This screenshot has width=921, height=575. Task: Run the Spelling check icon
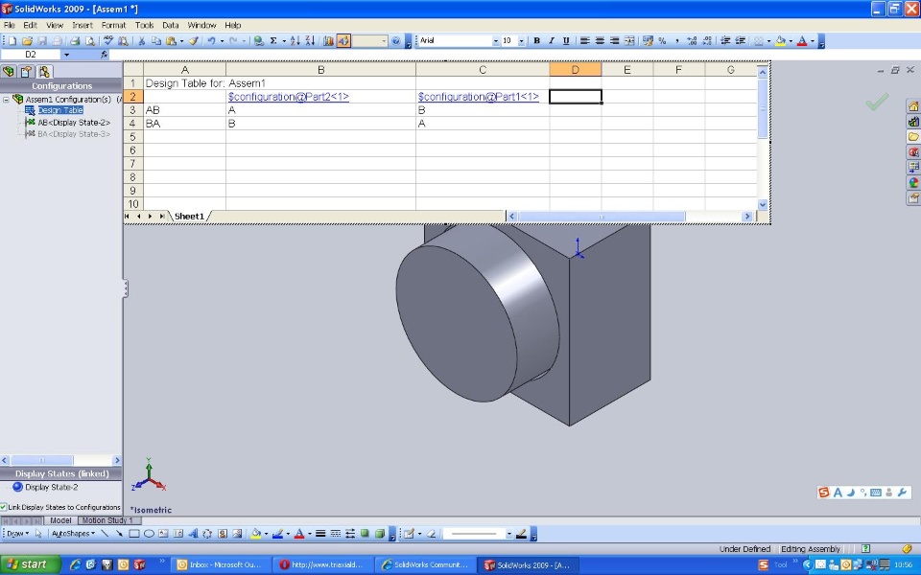[108, 41]
